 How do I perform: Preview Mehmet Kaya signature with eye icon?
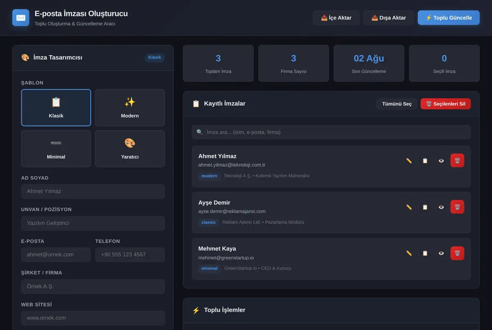(441, 253)
